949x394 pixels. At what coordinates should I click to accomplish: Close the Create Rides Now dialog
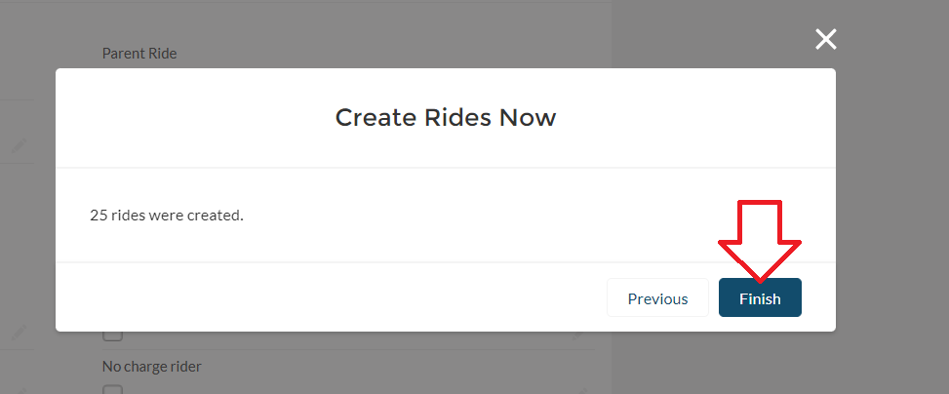pyautogui.click(x=826, y=39)
